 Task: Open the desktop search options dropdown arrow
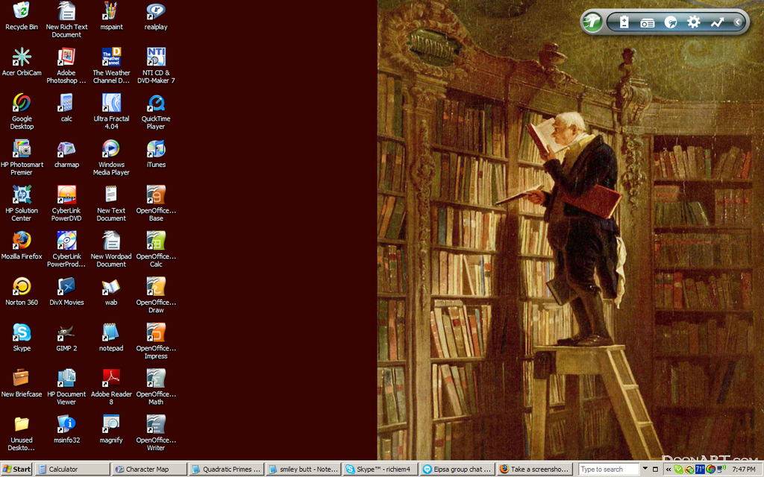tap(645, 470)
